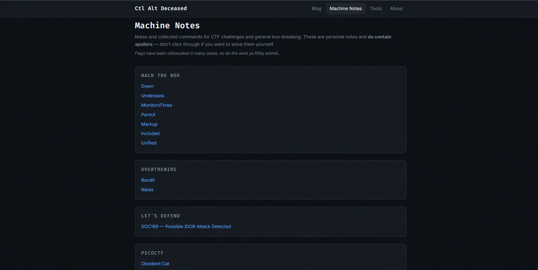Screen dimensions: 538x270
Task: Open the Down machine notes
Action: (147, 86)
